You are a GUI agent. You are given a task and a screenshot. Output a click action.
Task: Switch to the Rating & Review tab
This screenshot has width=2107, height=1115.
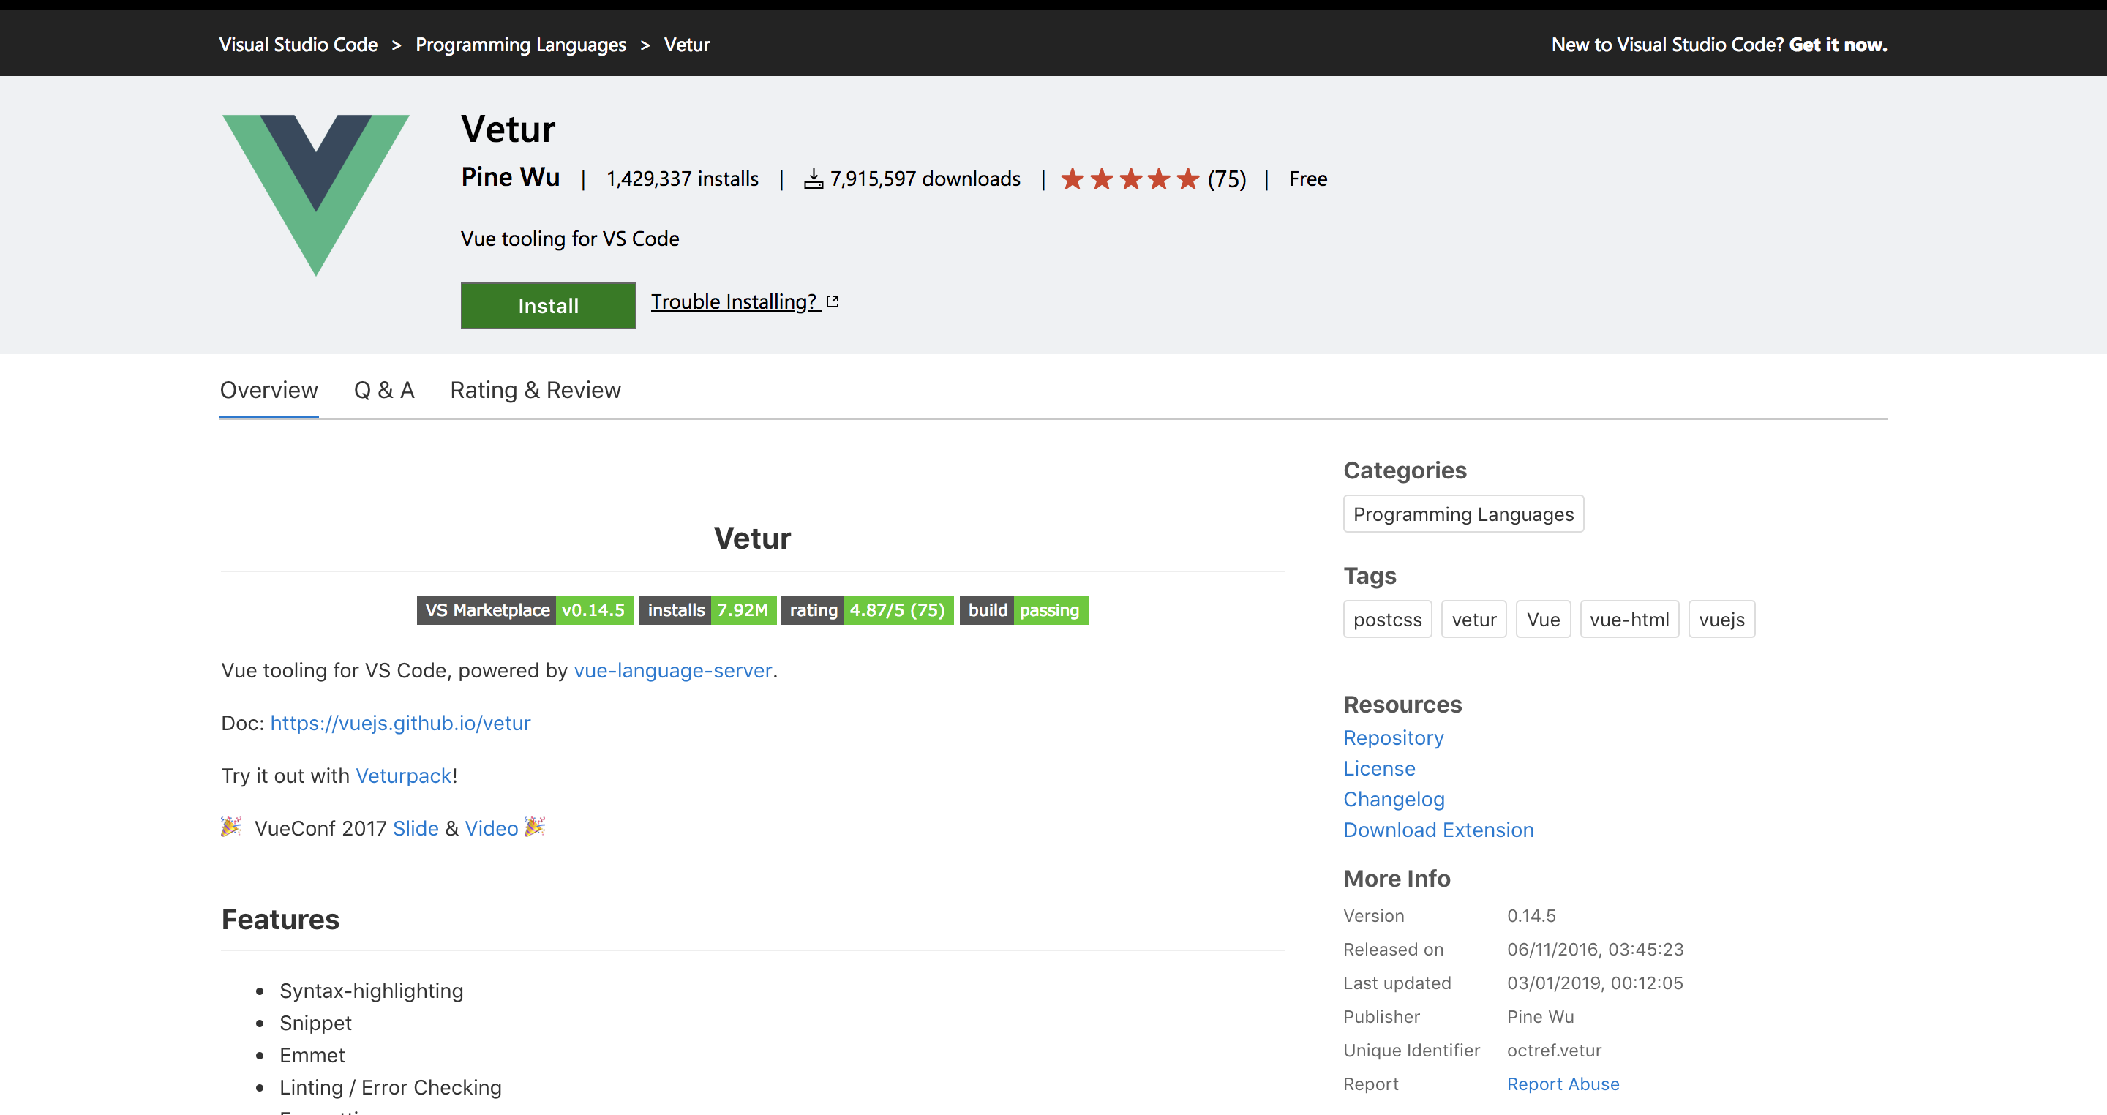[535, 390]
